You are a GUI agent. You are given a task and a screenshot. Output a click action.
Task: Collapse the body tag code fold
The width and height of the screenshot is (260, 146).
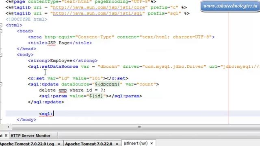click(1, 55)
